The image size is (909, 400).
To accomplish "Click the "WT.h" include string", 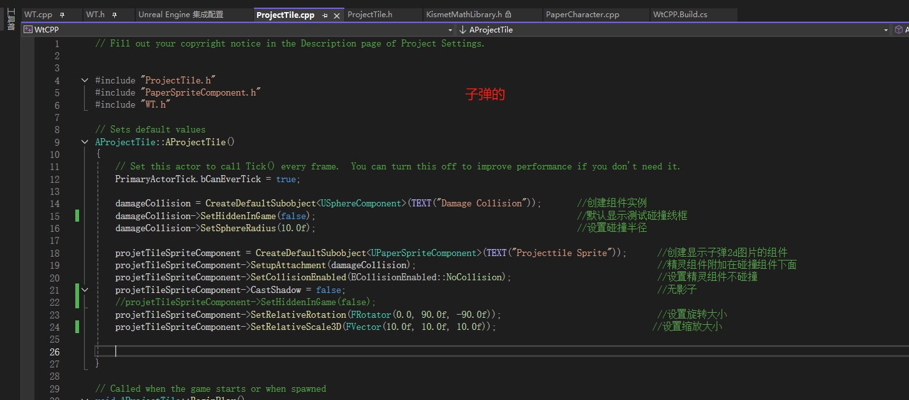I will [156, 104].
